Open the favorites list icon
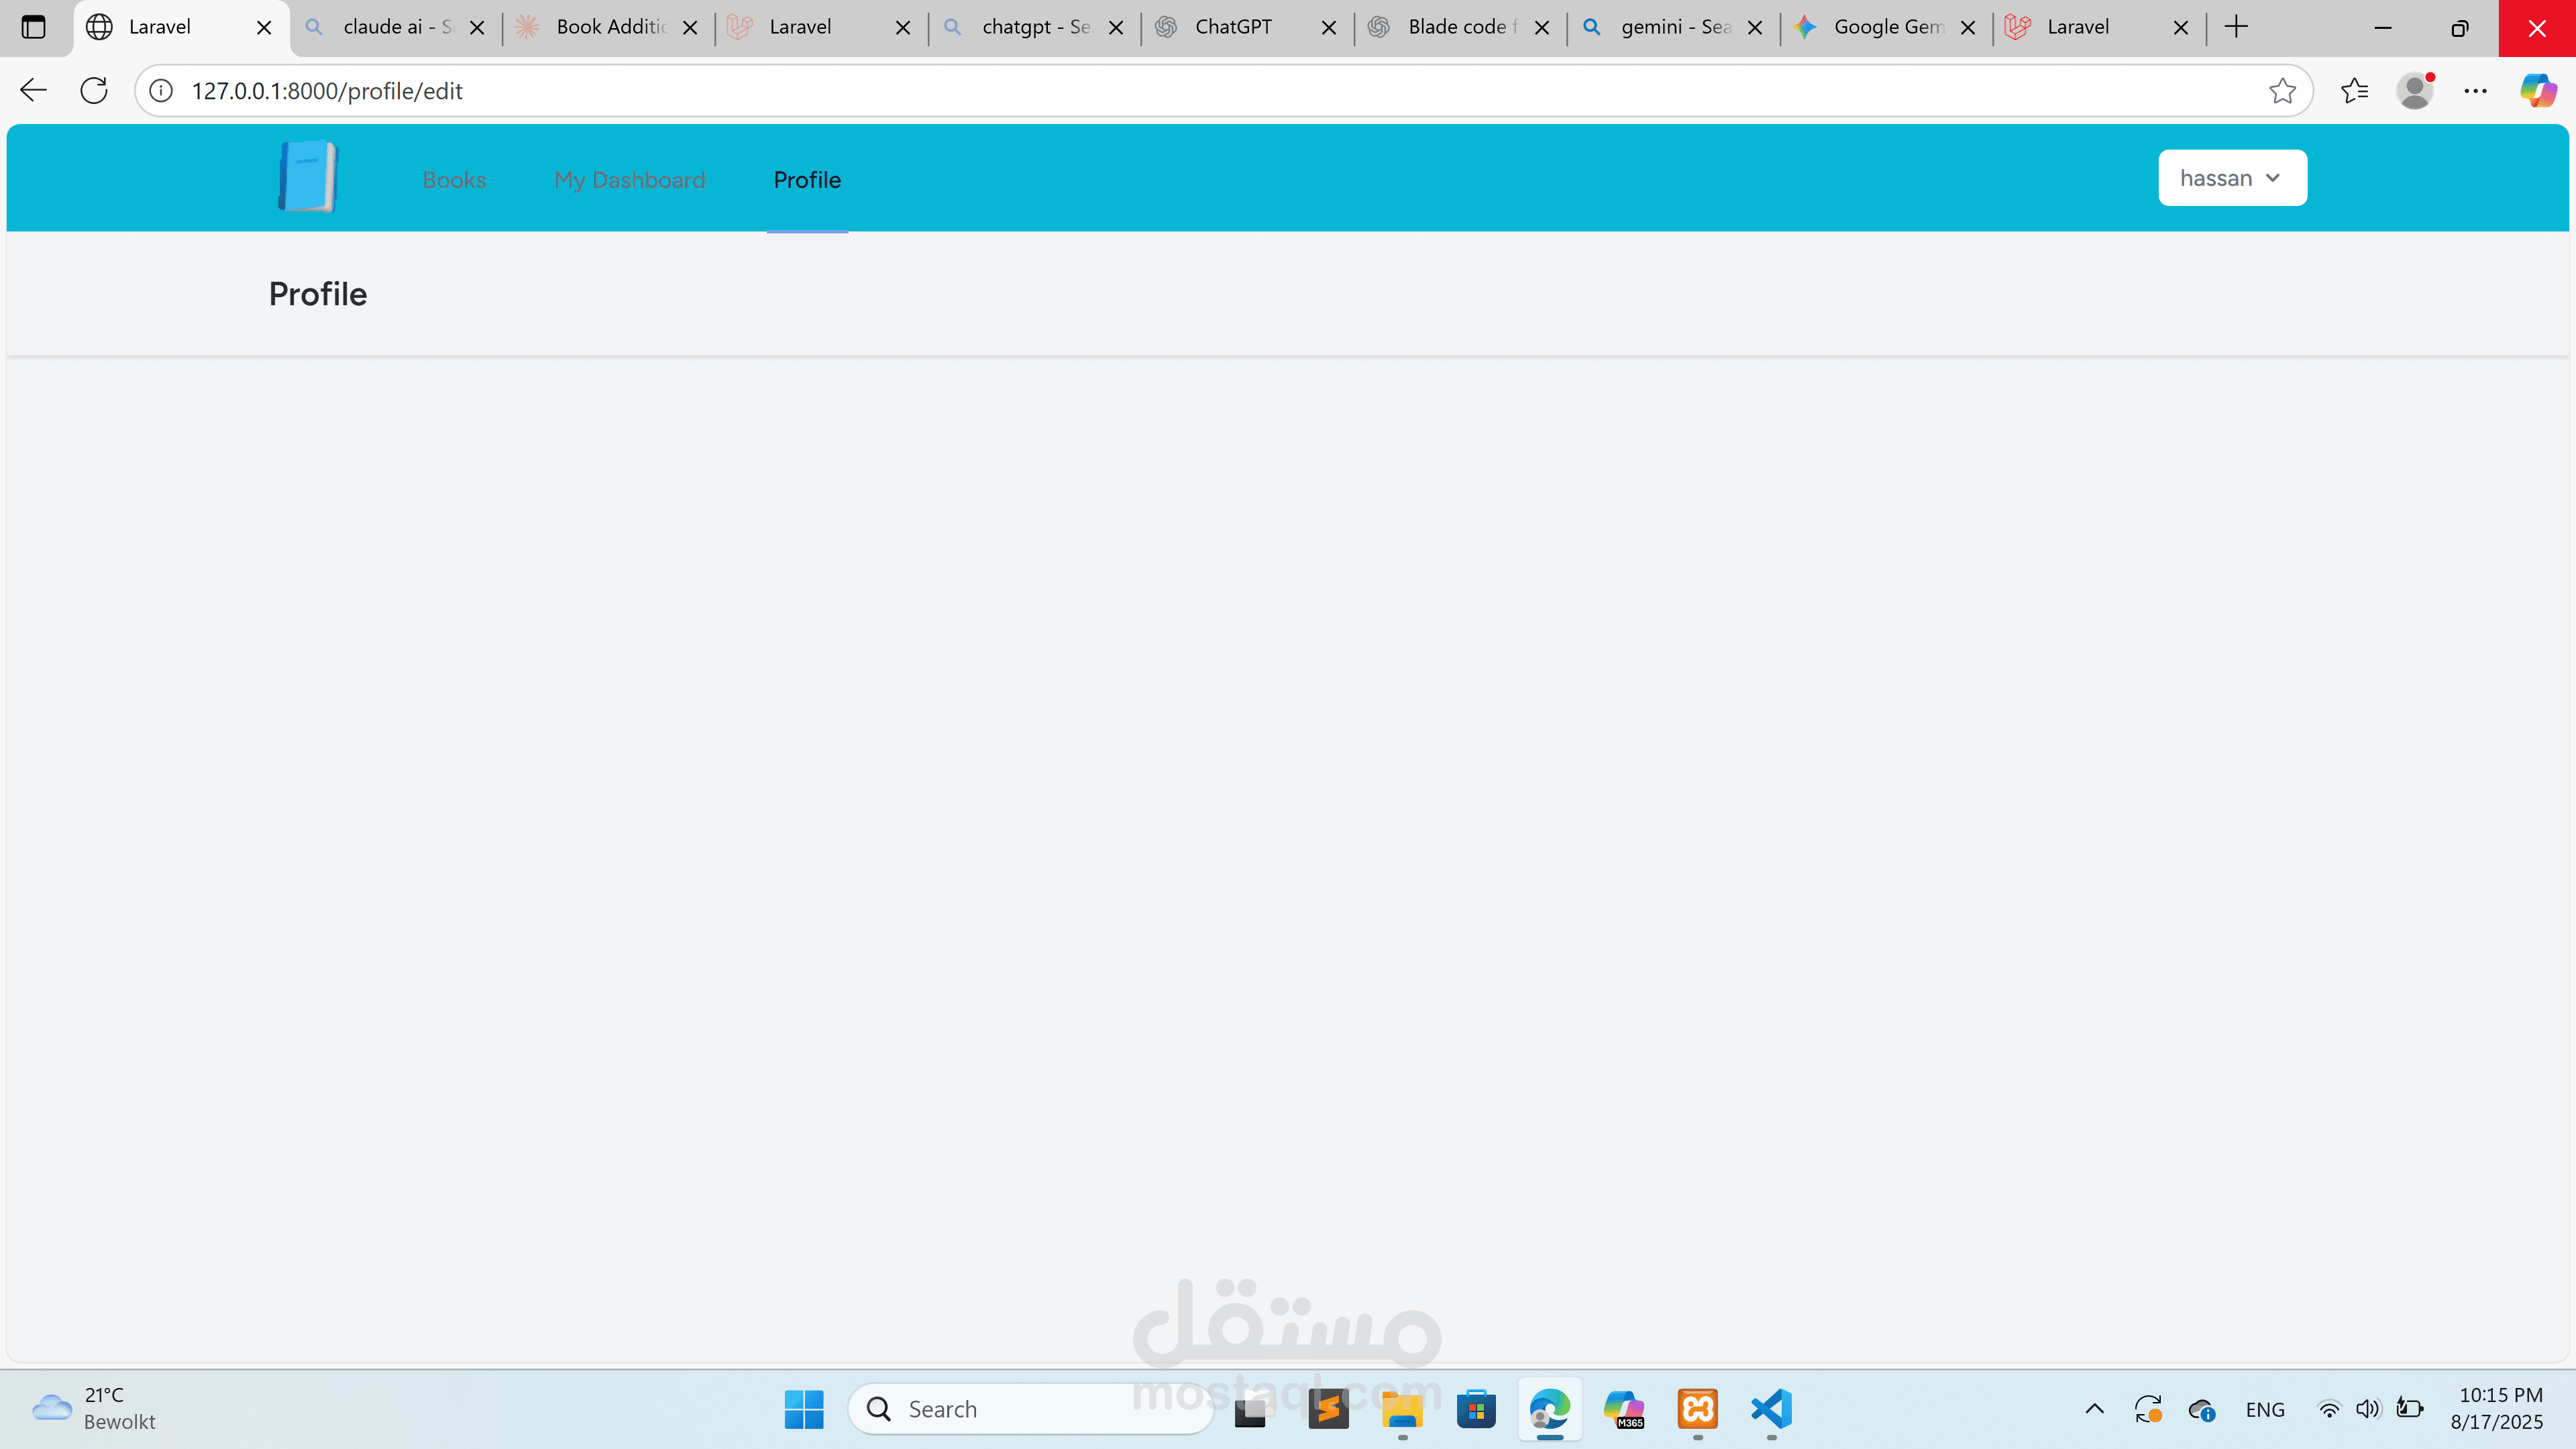2576x1449 pixels. coord(2354,91)
